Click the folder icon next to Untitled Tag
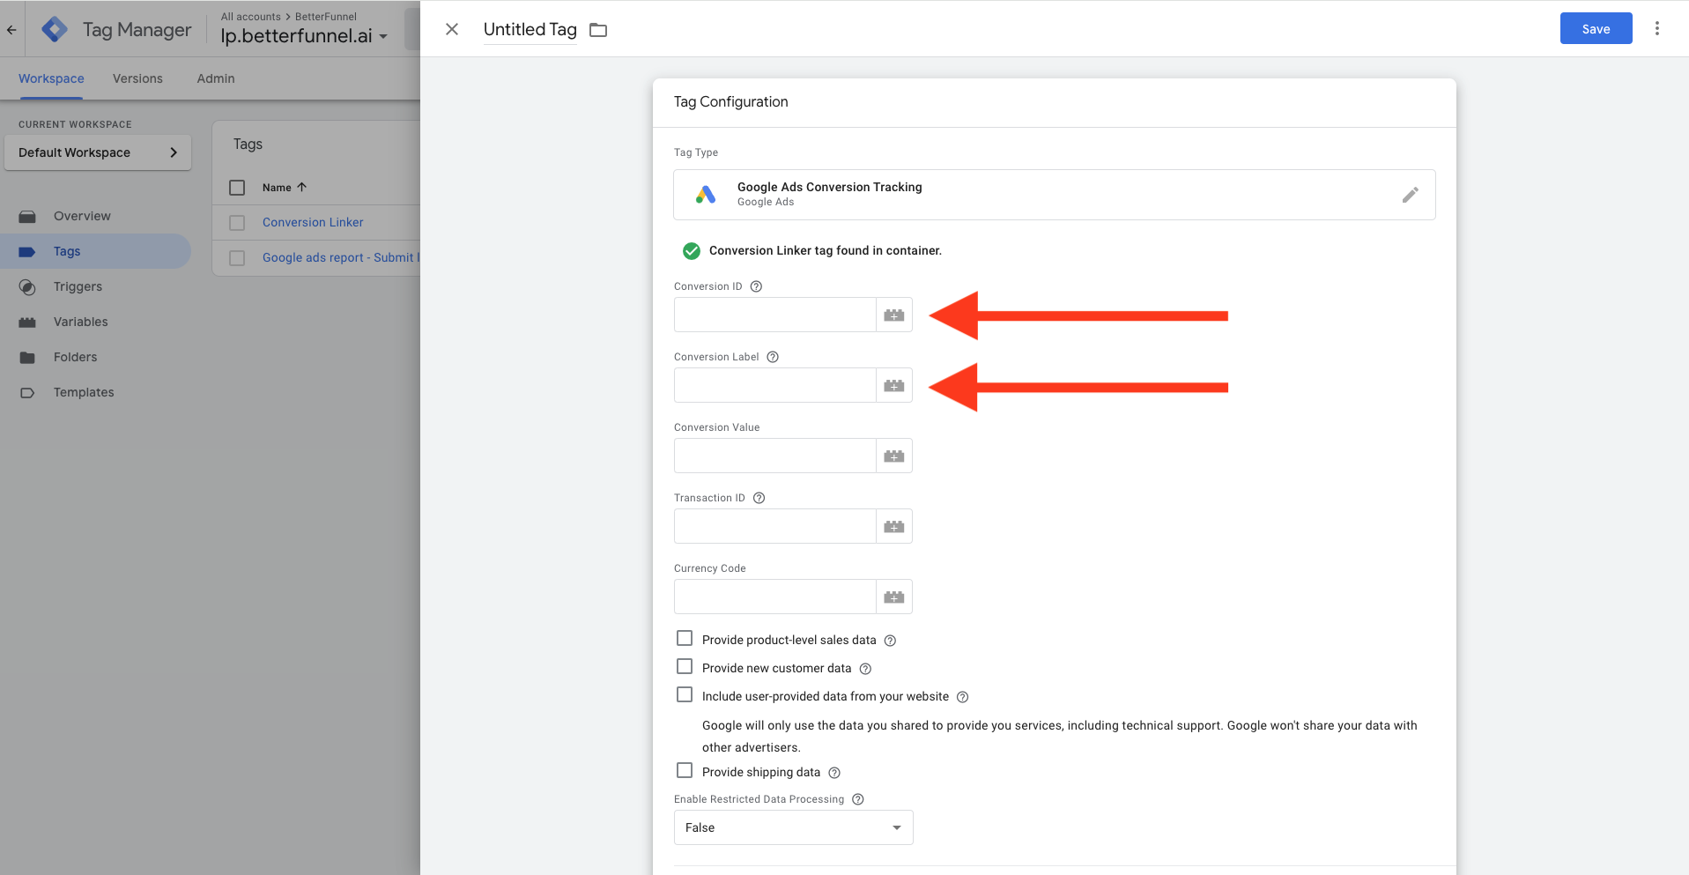Screen dimensions: 1689x875 coord(598,30)
